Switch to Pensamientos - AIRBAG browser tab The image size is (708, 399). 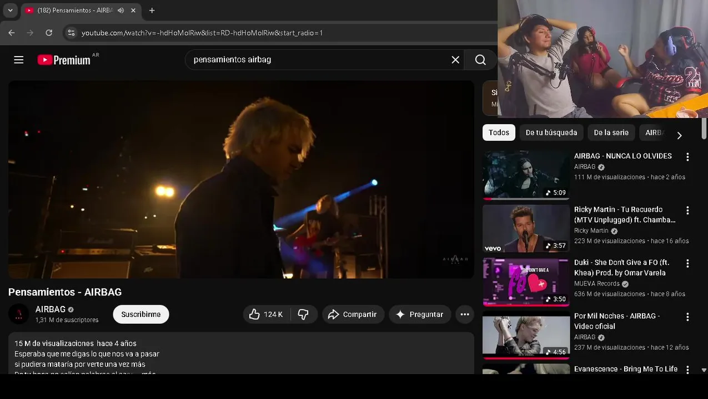pos(75,10)
